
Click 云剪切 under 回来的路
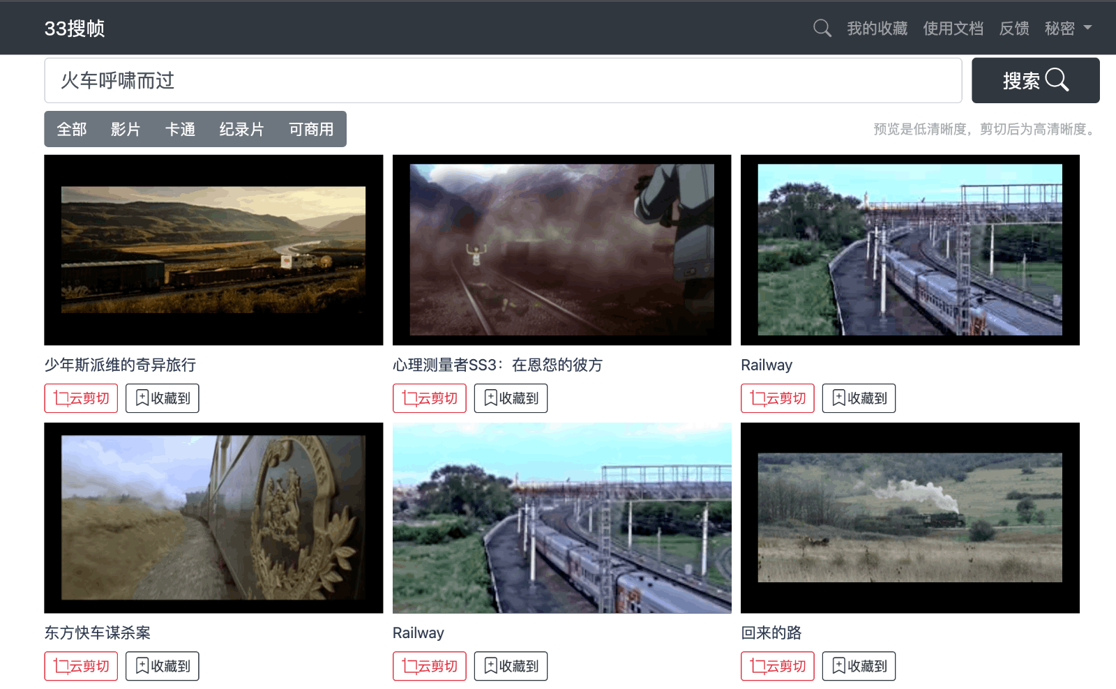point(778,666)
